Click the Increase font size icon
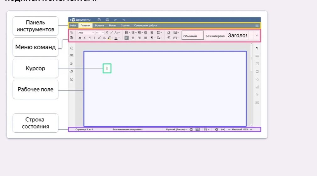The height and width of the screenshot is (176, 317). [x=107, y=33]
